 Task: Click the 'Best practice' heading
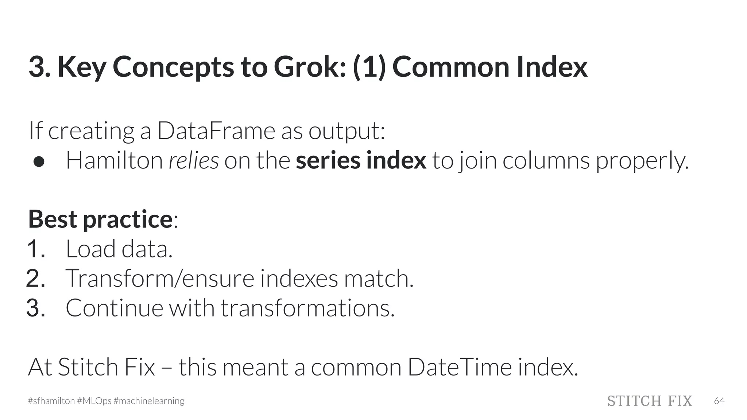100,219
